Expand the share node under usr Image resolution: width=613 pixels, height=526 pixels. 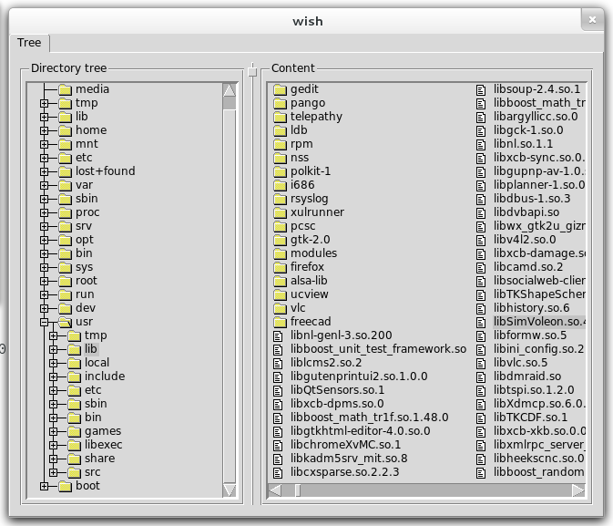(54, 459)
